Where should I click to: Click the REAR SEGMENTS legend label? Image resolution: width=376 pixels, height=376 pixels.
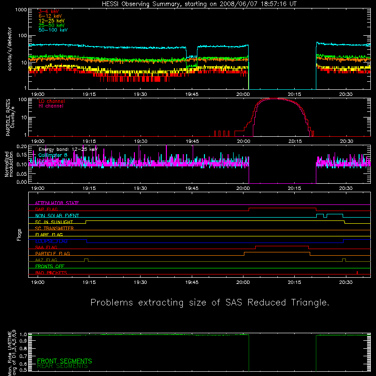tap(63, 366)
